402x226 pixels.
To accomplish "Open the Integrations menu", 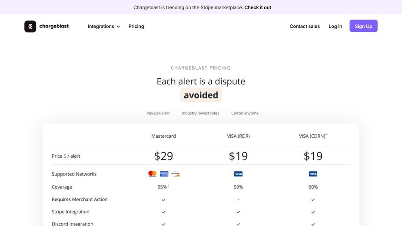I will (x=104, y=26).
